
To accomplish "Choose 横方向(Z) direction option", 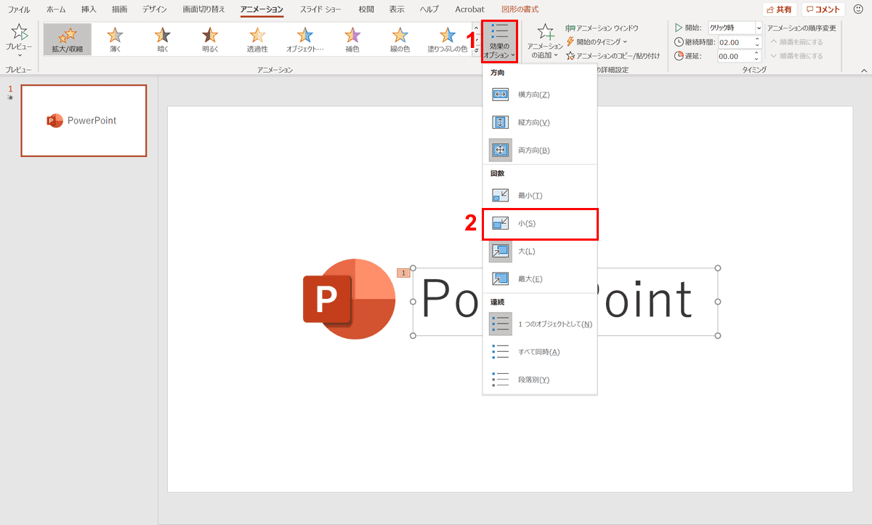I will coord(540,95).
